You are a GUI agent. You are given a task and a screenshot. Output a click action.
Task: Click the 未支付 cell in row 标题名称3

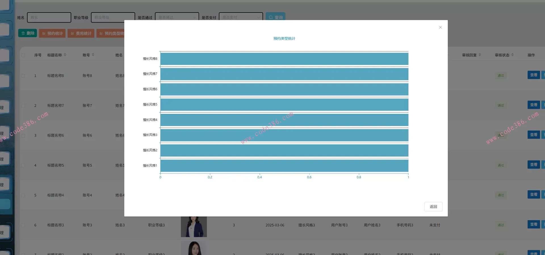click(435, 225)
